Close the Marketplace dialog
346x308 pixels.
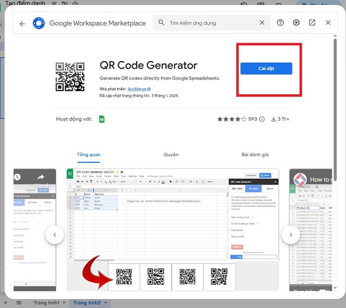(x=328, y=23)
